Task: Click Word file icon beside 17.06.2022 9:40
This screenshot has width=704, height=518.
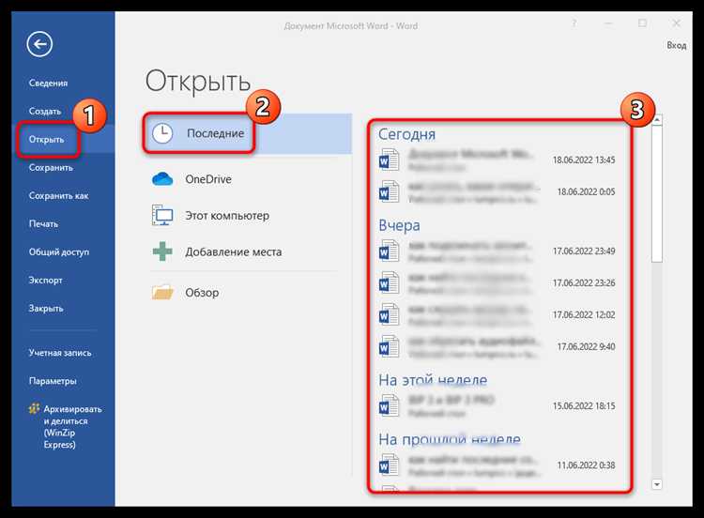Action: point(389,347)
